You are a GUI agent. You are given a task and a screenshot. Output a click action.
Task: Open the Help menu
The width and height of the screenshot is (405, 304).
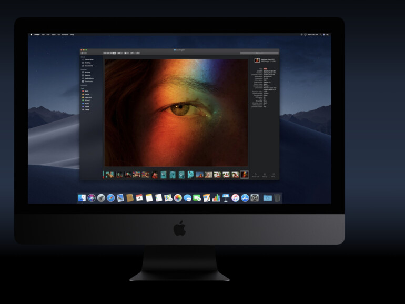pos(72,34)
